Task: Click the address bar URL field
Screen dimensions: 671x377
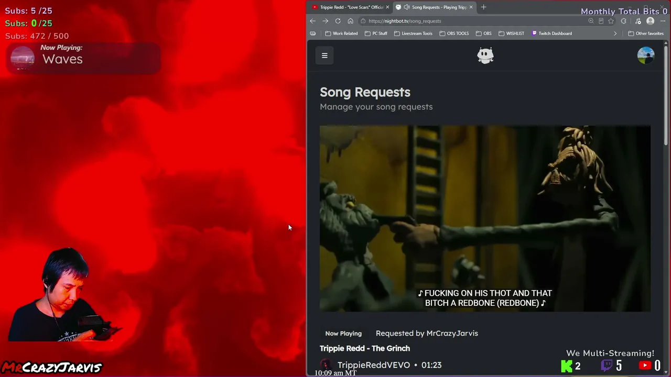Action: (x=472, y=21)
